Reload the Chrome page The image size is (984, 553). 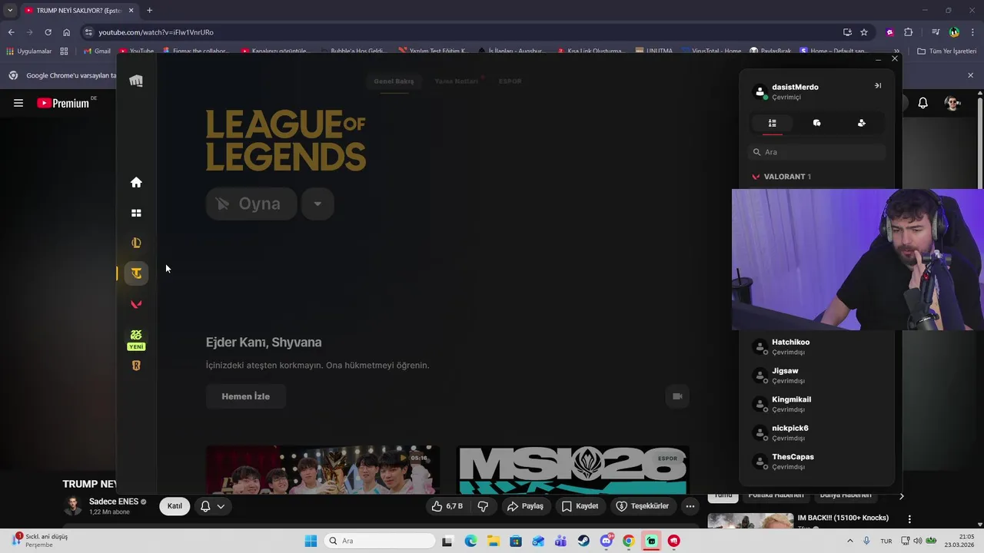point(48,32)
